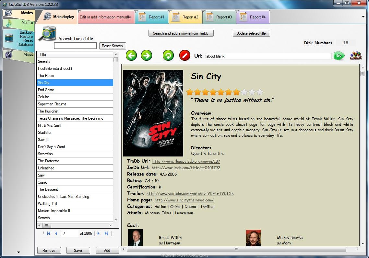Open the YouTube trailer link

tap(190, 193)
